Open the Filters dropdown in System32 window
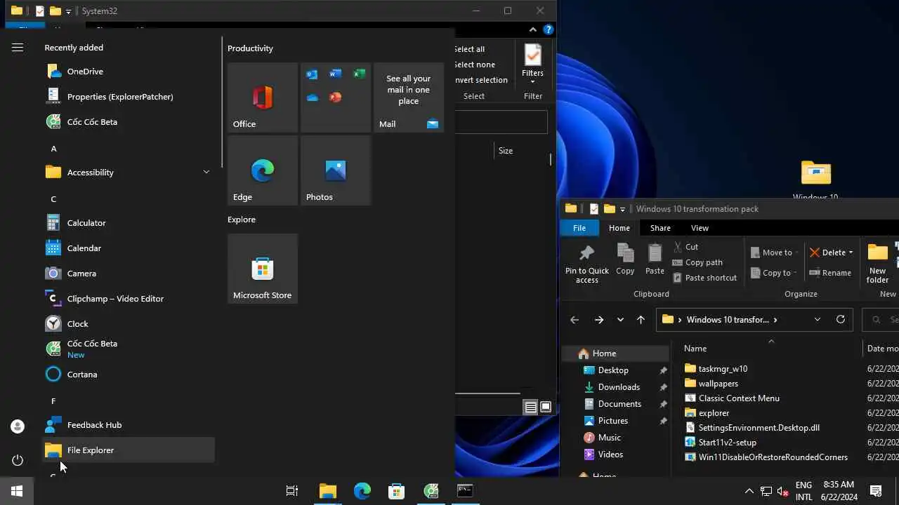Image resolution: width=899 pixels, height=505 pixels. pos(532,66)
